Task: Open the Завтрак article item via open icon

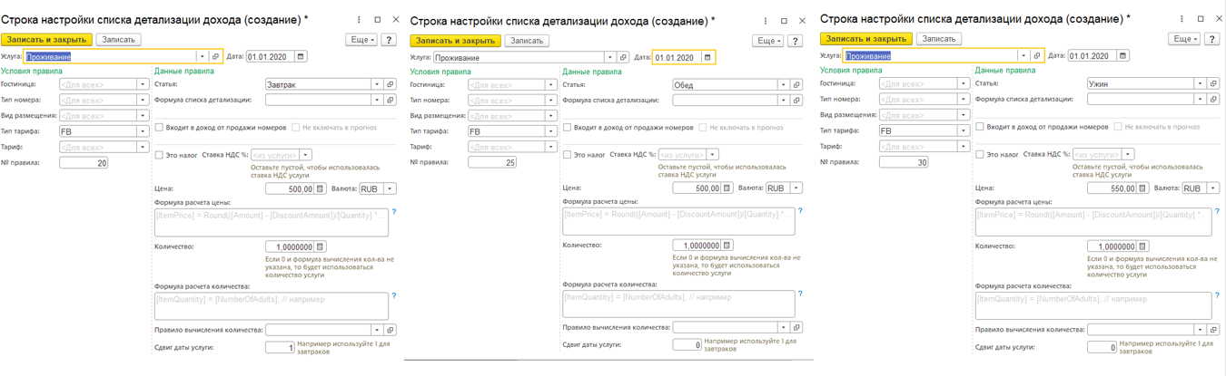Action: (391, 85)
